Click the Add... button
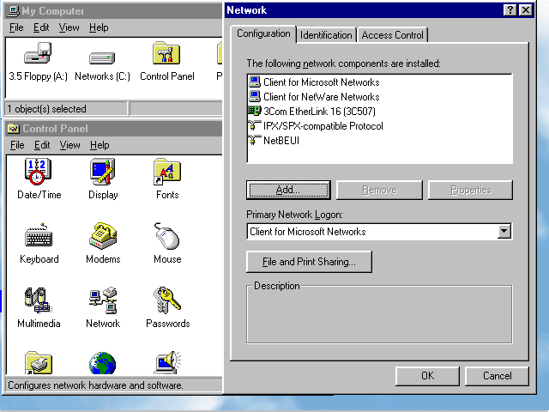 [x=288, y=190]
